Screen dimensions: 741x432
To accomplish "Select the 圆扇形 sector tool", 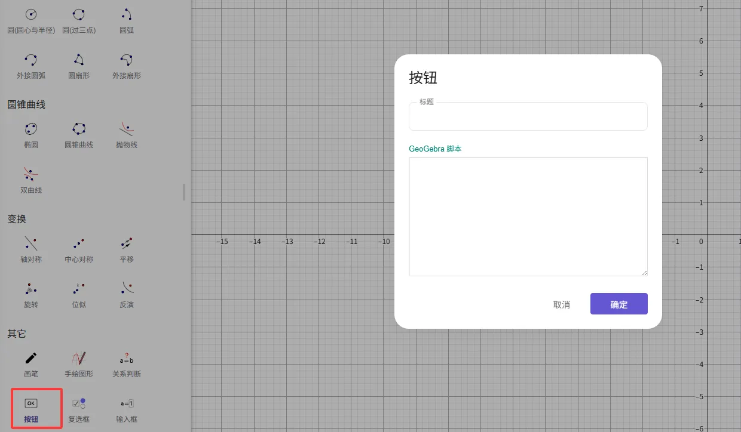I will 79,66.
